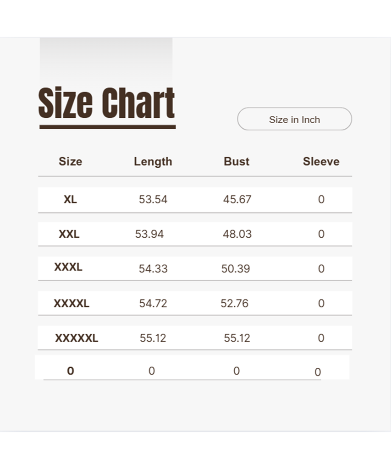Click the Size in Inch button

click(x=294, y=120)
